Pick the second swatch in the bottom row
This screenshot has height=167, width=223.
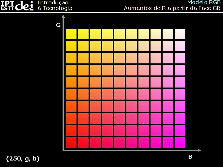83,143
